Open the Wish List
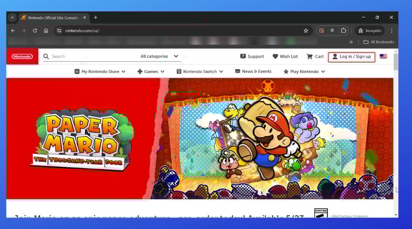Viewport: 412px width, 229px height. pyautogui.click(x=285, y=56)
